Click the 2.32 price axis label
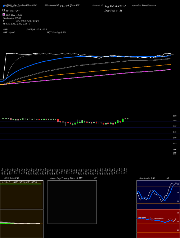The height and width of the screenshot is (238, 180). pyautogui.click(x=175, y=126)
